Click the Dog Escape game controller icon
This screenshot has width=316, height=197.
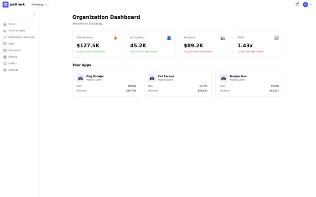tap(80, 78)
